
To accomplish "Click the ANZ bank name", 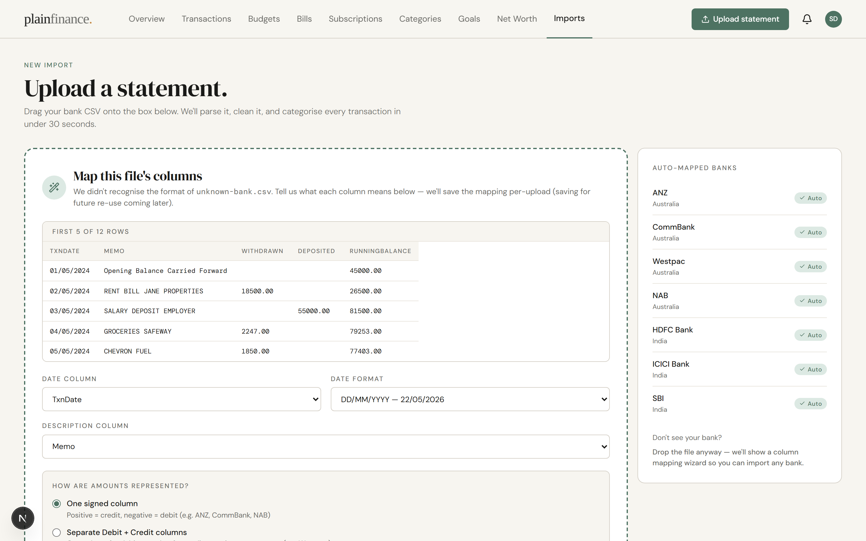I will pyautogui.click(x=660, y=193).
